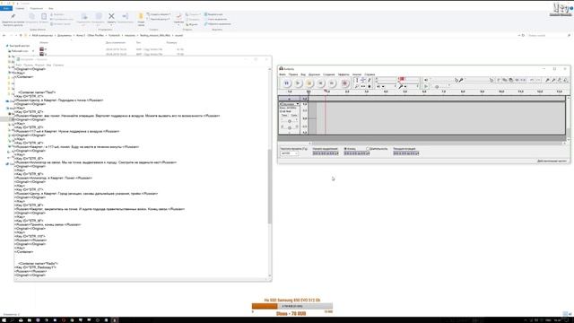
Task: Open Правка menu in Audacity
Action: (x=293, y=74)
